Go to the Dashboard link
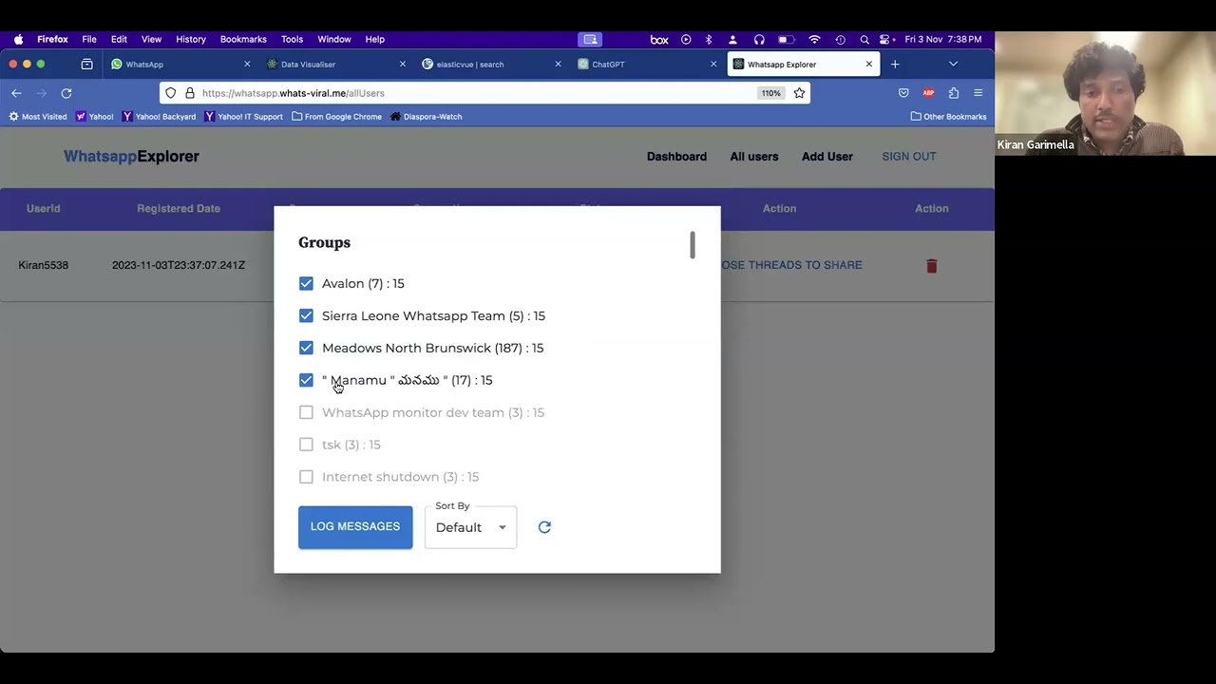This screenshot has width=1216, height=684. tap(676, 157)
